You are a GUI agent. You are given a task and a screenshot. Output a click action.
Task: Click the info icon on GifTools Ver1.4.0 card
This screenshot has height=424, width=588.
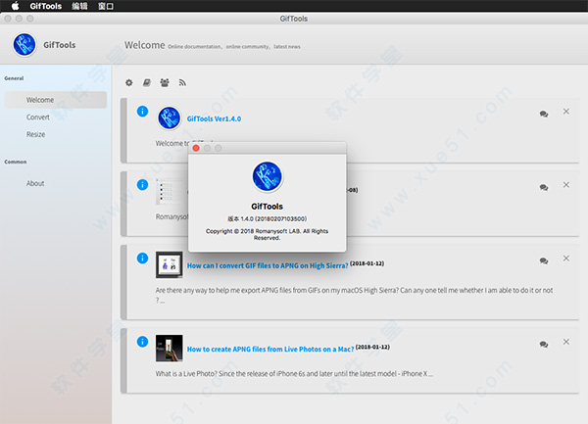pos(142,112)
